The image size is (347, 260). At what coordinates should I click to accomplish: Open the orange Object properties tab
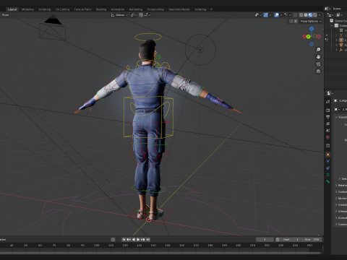pyautogui.click(x=328, y=155)
